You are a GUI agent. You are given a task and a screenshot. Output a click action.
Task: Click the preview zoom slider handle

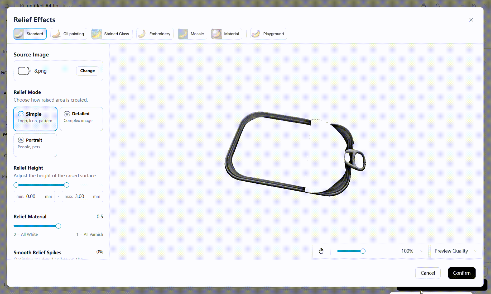(x=363, y=251)
